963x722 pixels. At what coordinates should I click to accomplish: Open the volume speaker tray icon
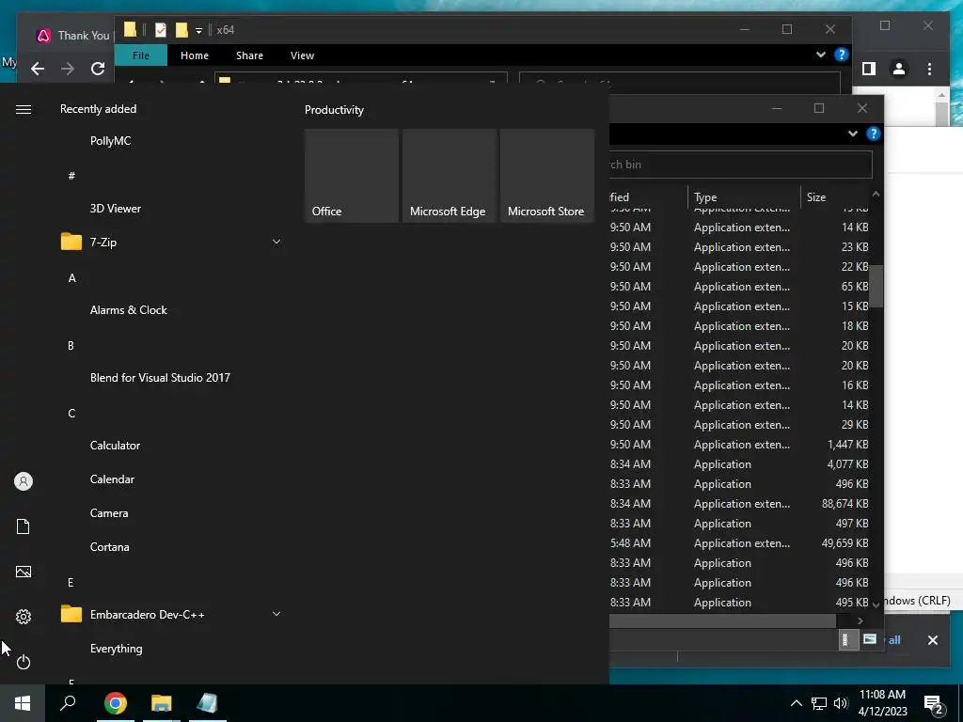841,703
